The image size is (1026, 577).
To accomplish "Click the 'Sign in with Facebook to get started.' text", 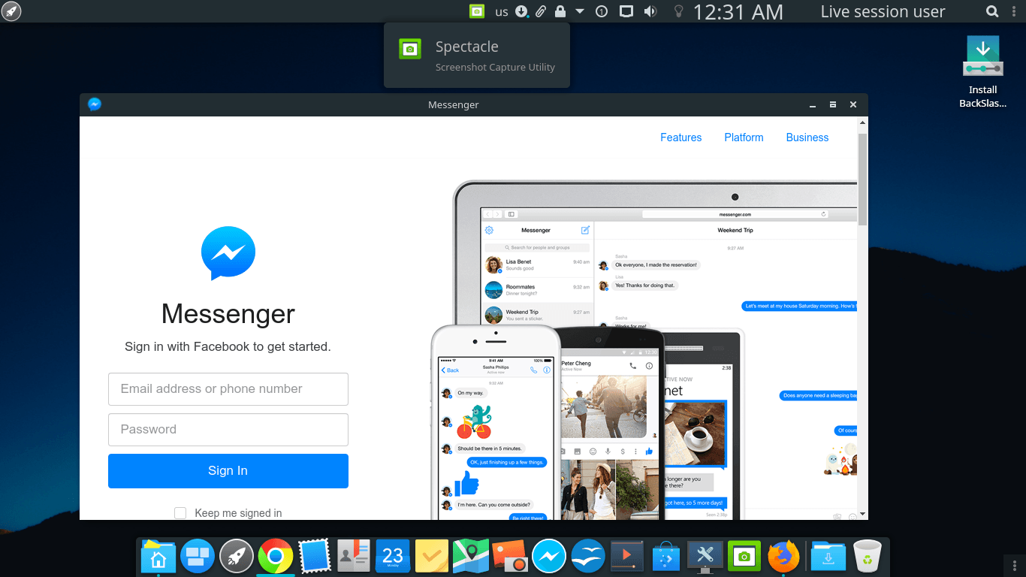I will click(x=228, y=347).
